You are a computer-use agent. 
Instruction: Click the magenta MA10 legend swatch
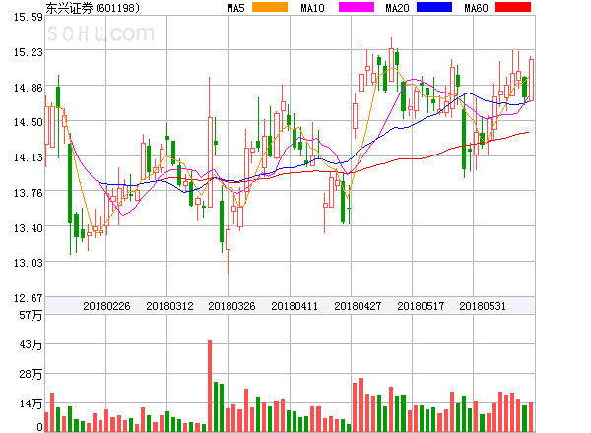coord(357,7)
